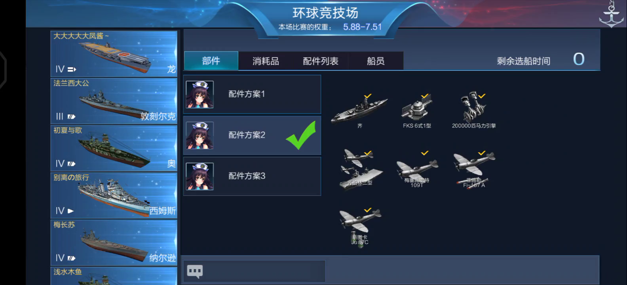Viewport: 627px width, 285px height.
Task: Tap the anchor icon at top right
Action: click(x=611, y=14)
